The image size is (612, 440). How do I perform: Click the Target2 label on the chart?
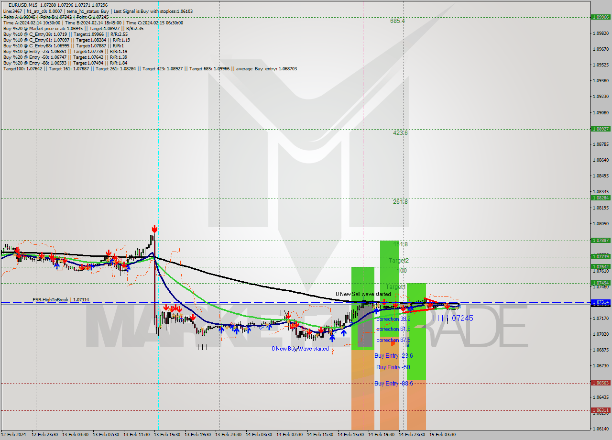(399, 261)
